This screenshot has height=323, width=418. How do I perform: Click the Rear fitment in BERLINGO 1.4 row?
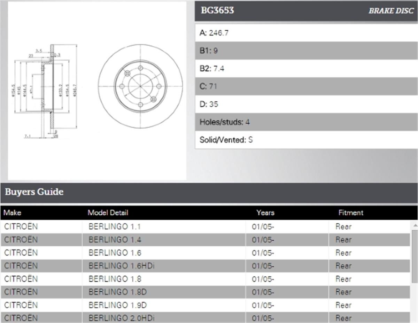coord(343,240)
